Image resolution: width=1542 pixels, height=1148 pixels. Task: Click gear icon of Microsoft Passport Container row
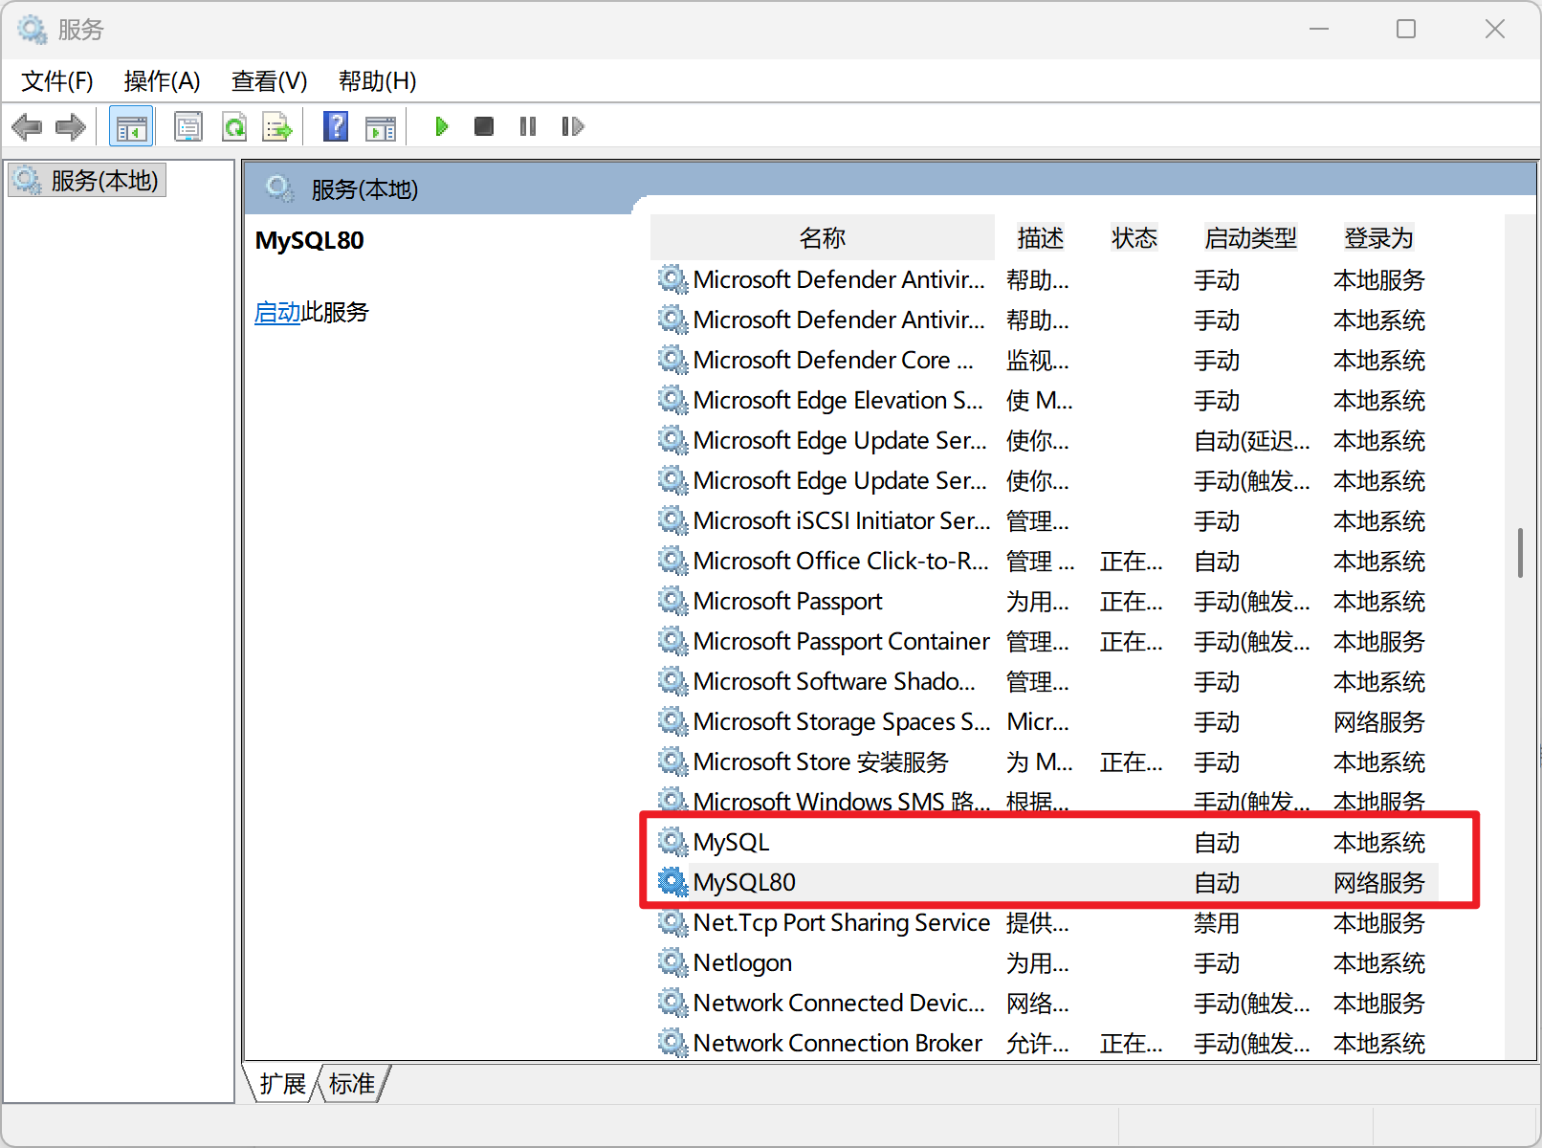[x=672, y=641]
